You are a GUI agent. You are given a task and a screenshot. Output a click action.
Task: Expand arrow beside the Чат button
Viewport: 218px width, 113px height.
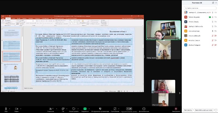(x=67, y=109)
